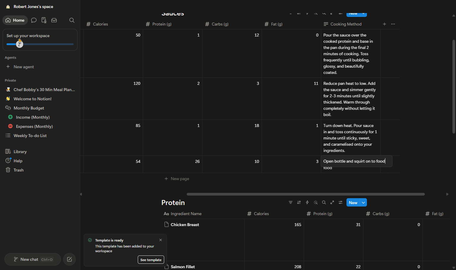Open Protein database view settings icon
456x270 pixels.
point(341,202)
